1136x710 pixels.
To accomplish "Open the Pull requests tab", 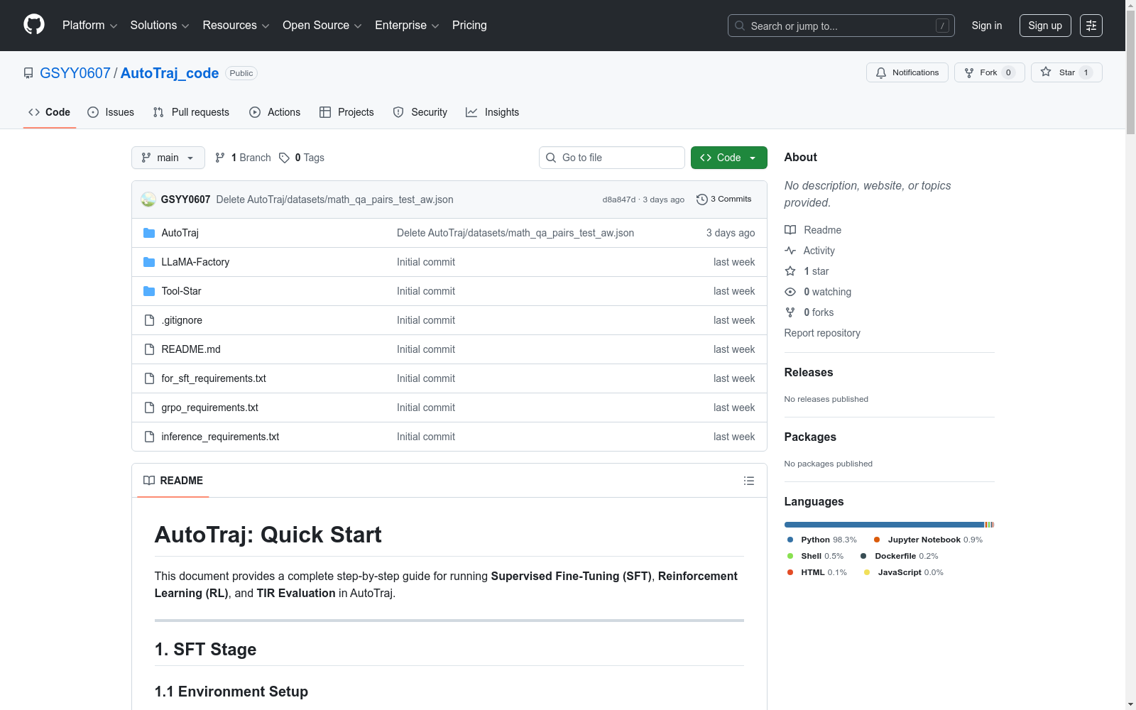I will click(x=191, y=112).
